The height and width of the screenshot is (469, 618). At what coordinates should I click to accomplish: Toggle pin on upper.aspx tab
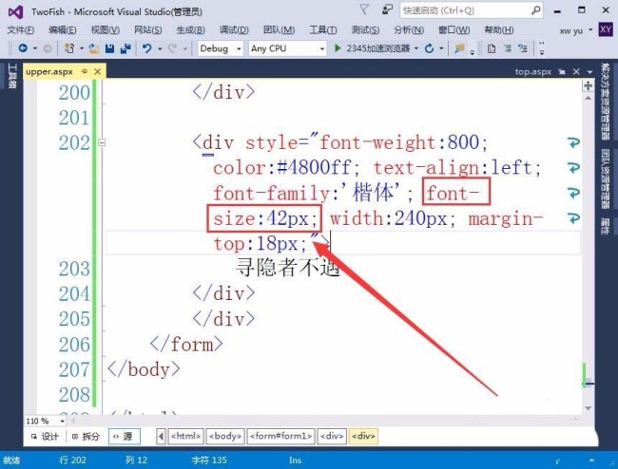tap(84, 71)
